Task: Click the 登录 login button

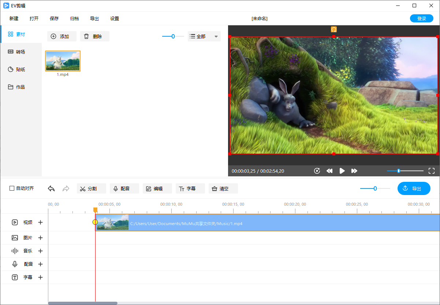Action: (422, 19)
